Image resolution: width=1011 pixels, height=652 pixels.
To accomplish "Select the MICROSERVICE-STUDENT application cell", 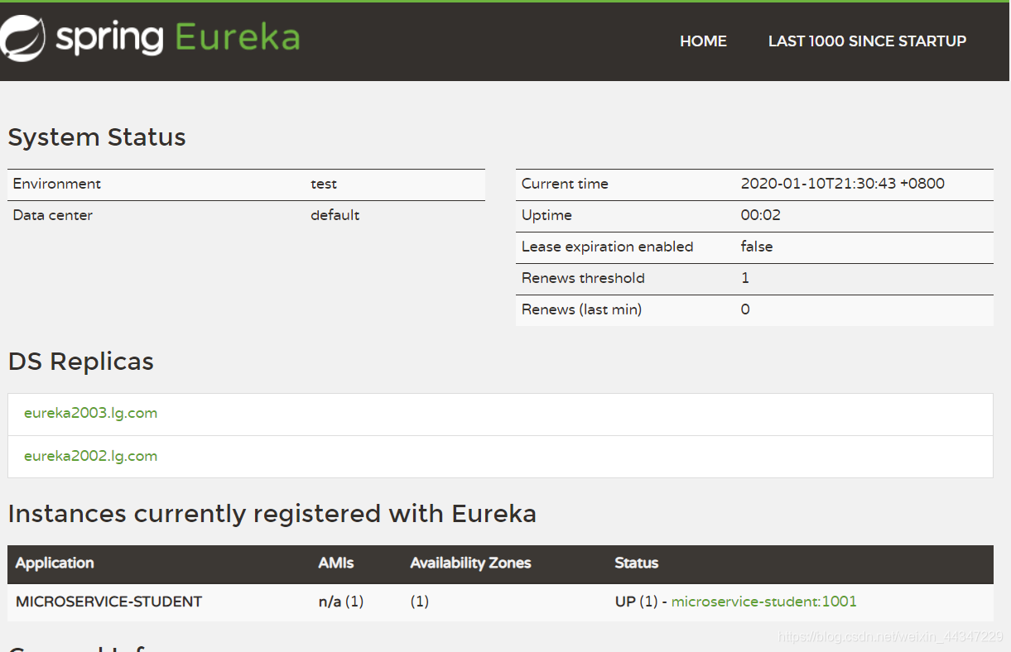I will pyautogui.click(x=108, y=602).
